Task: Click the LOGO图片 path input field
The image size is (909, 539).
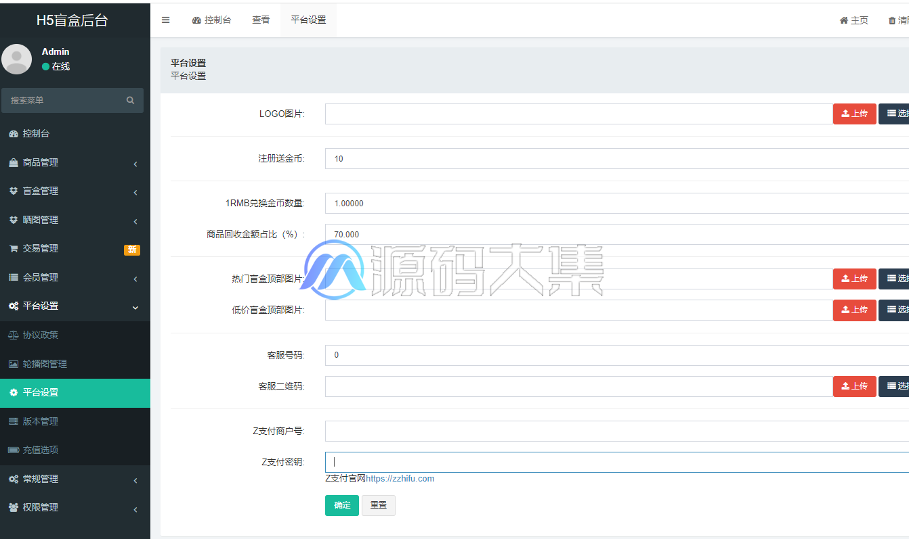Action: (578, 114)
